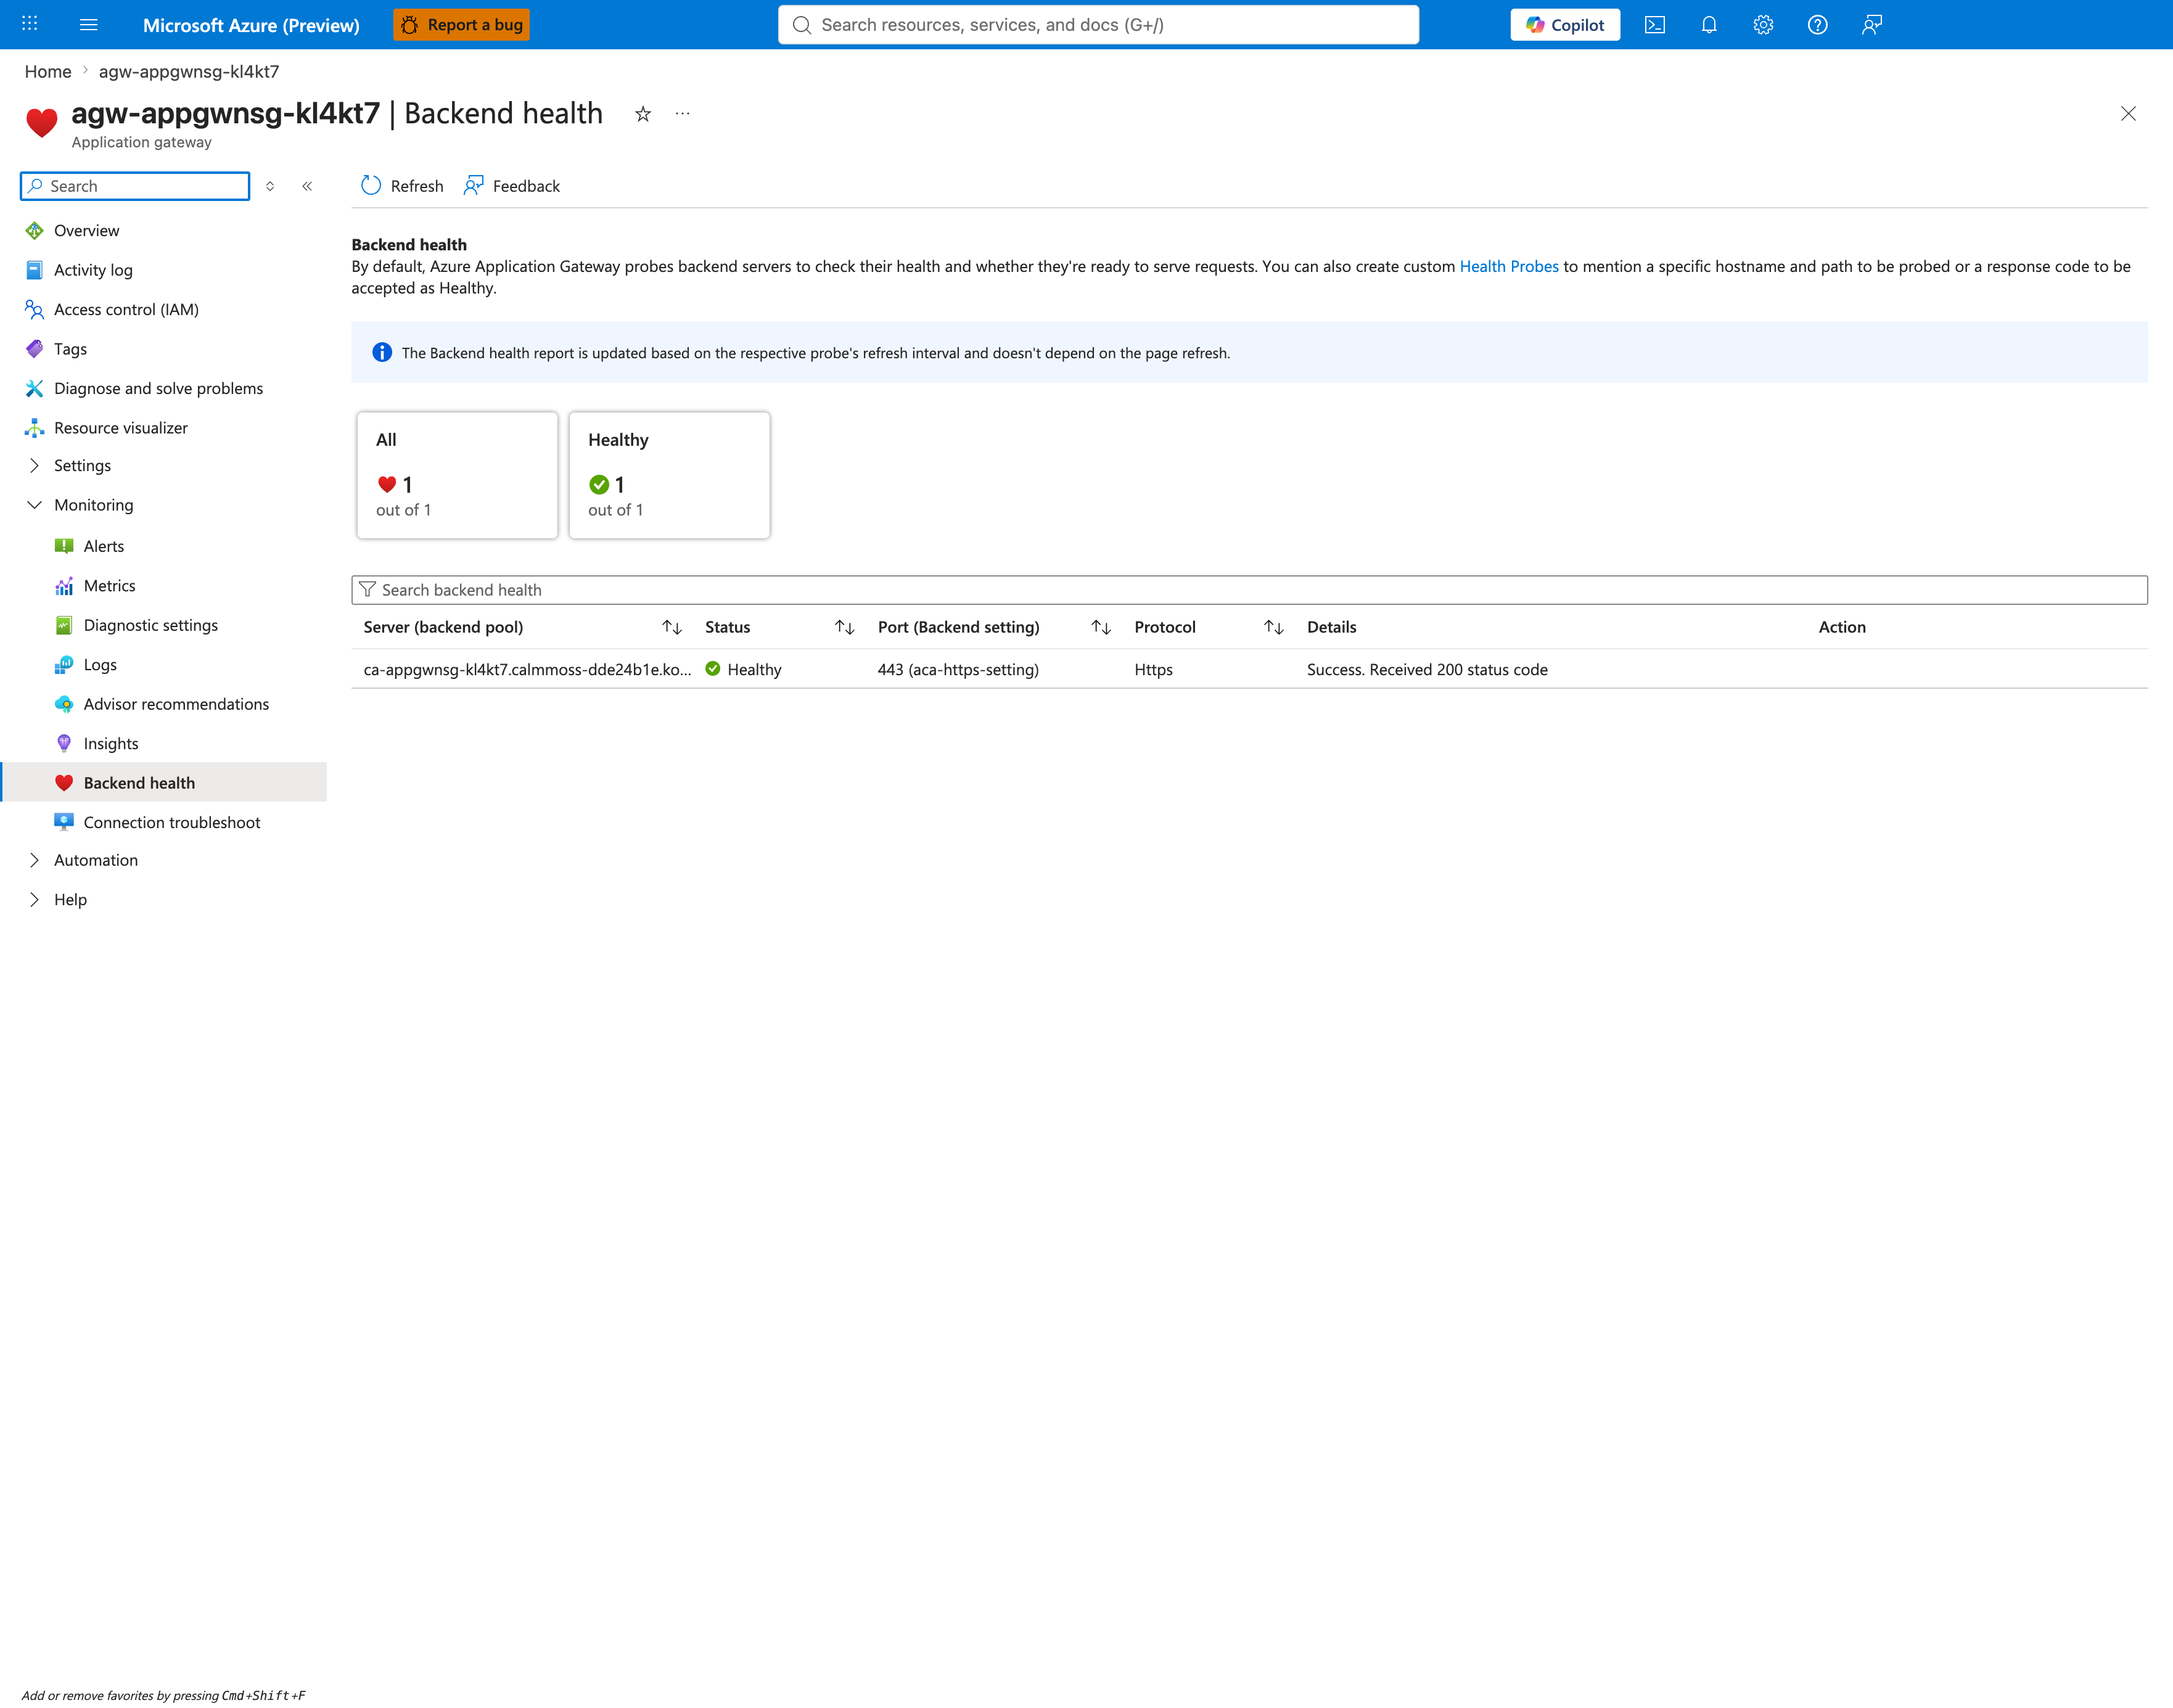
Task: Focus the Search backend health field
Action: pyautogui.click(x=1249, y=590)
